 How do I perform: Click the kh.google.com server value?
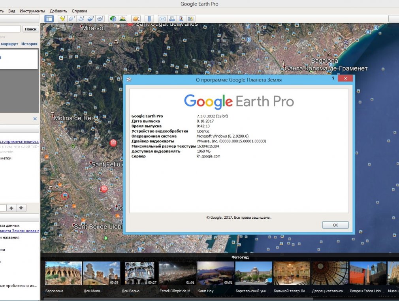coord(209,156)
